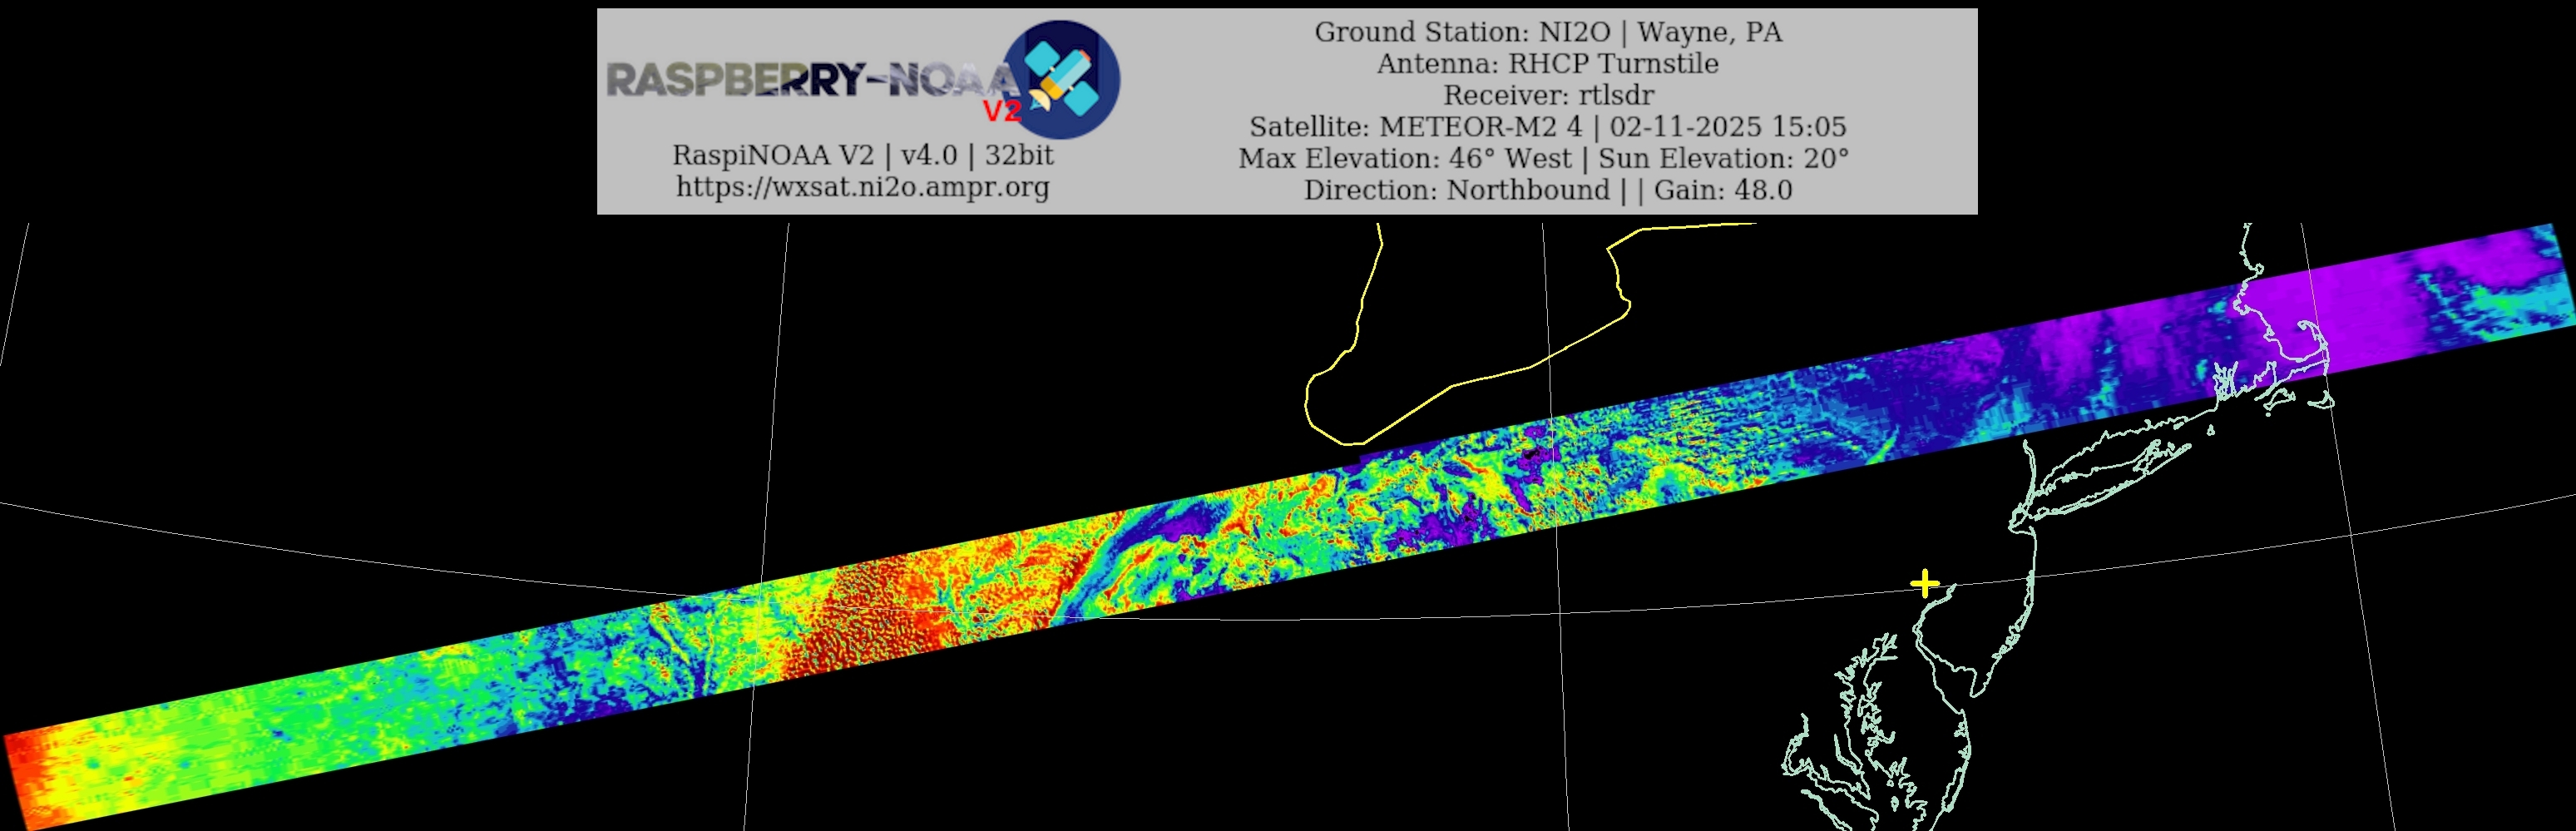Click the Ground Station NI2O Wayne, PA line
Viewport: 2576px width, 831px height.
[x=1547, y=32]
